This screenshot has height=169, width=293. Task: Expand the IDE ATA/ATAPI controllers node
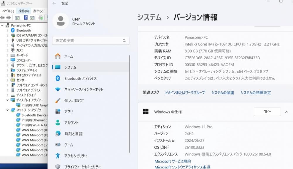point(8,35)
